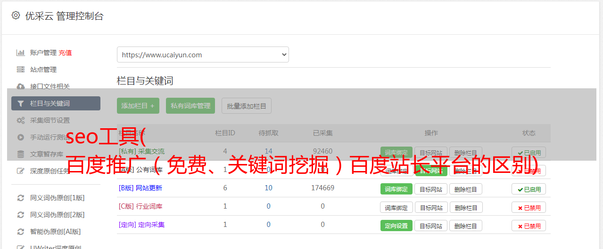Open 手动运行测试 via its play icon
Image resolution: width=603 pixels, height=249 pixels.
click(21, 137)
